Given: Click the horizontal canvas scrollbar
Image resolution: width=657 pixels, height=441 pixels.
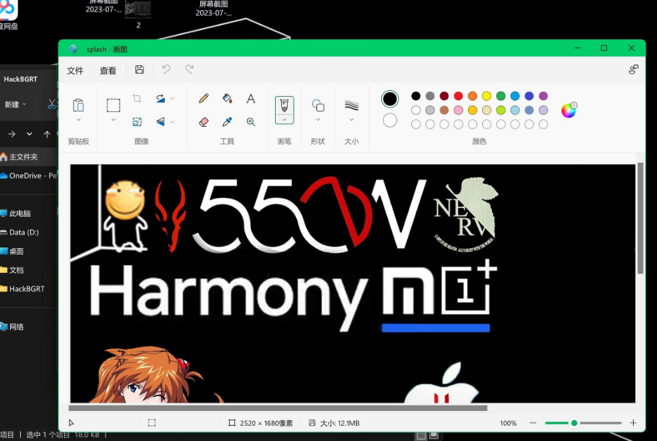Looking at the screenshot, I should coord(278,408).
